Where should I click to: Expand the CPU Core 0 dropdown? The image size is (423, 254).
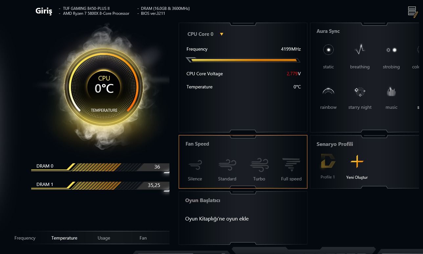(x=222, y=34)
